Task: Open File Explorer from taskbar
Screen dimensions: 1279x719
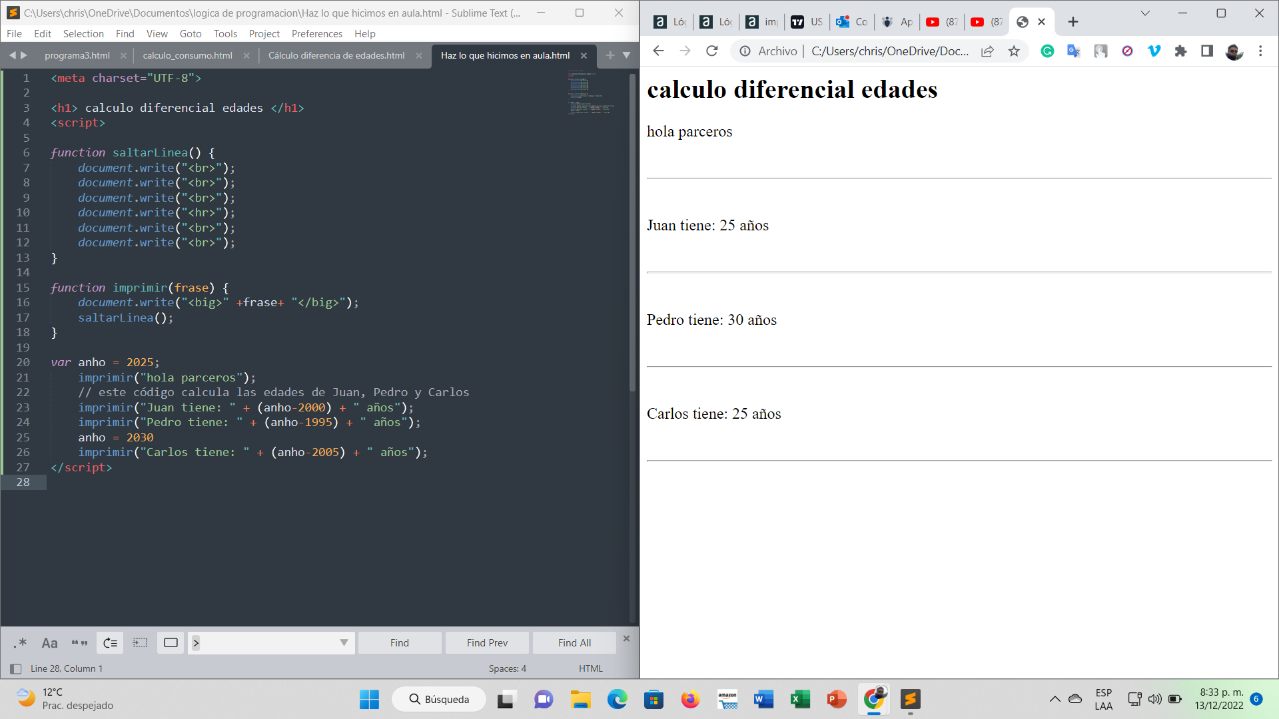Action: [580, 699]
